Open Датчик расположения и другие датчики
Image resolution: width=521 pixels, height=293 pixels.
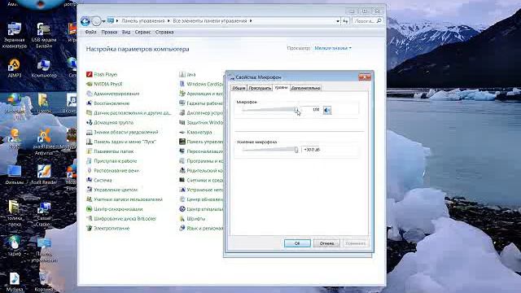(129, 113)
